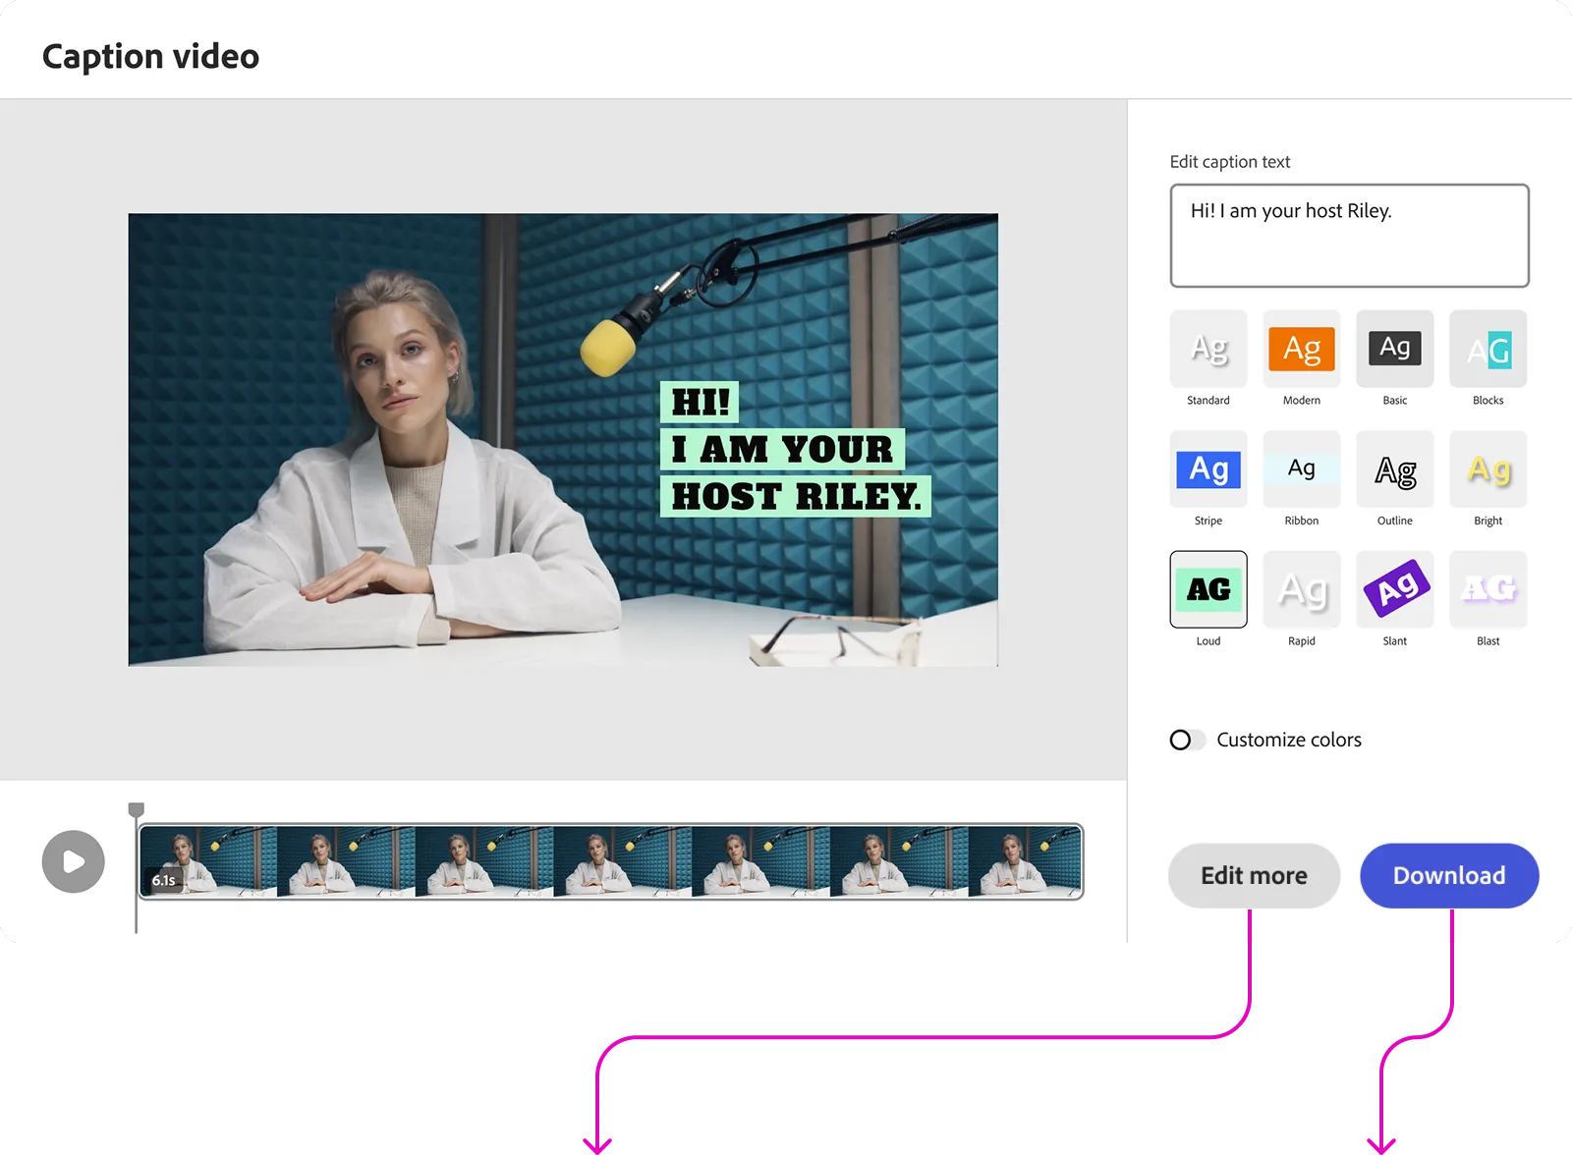Choose the Rapid caption style
The height and width of the screenshot is (1155, 1572).
pyautogui.click(x=1302, y=589)
